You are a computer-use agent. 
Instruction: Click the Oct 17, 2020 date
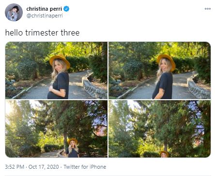coord(44,167)
